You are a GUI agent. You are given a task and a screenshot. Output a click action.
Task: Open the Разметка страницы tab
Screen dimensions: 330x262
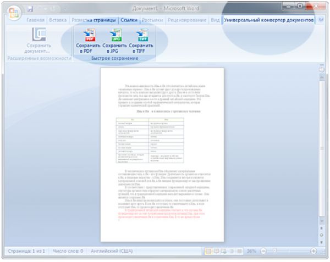(94, 20)
